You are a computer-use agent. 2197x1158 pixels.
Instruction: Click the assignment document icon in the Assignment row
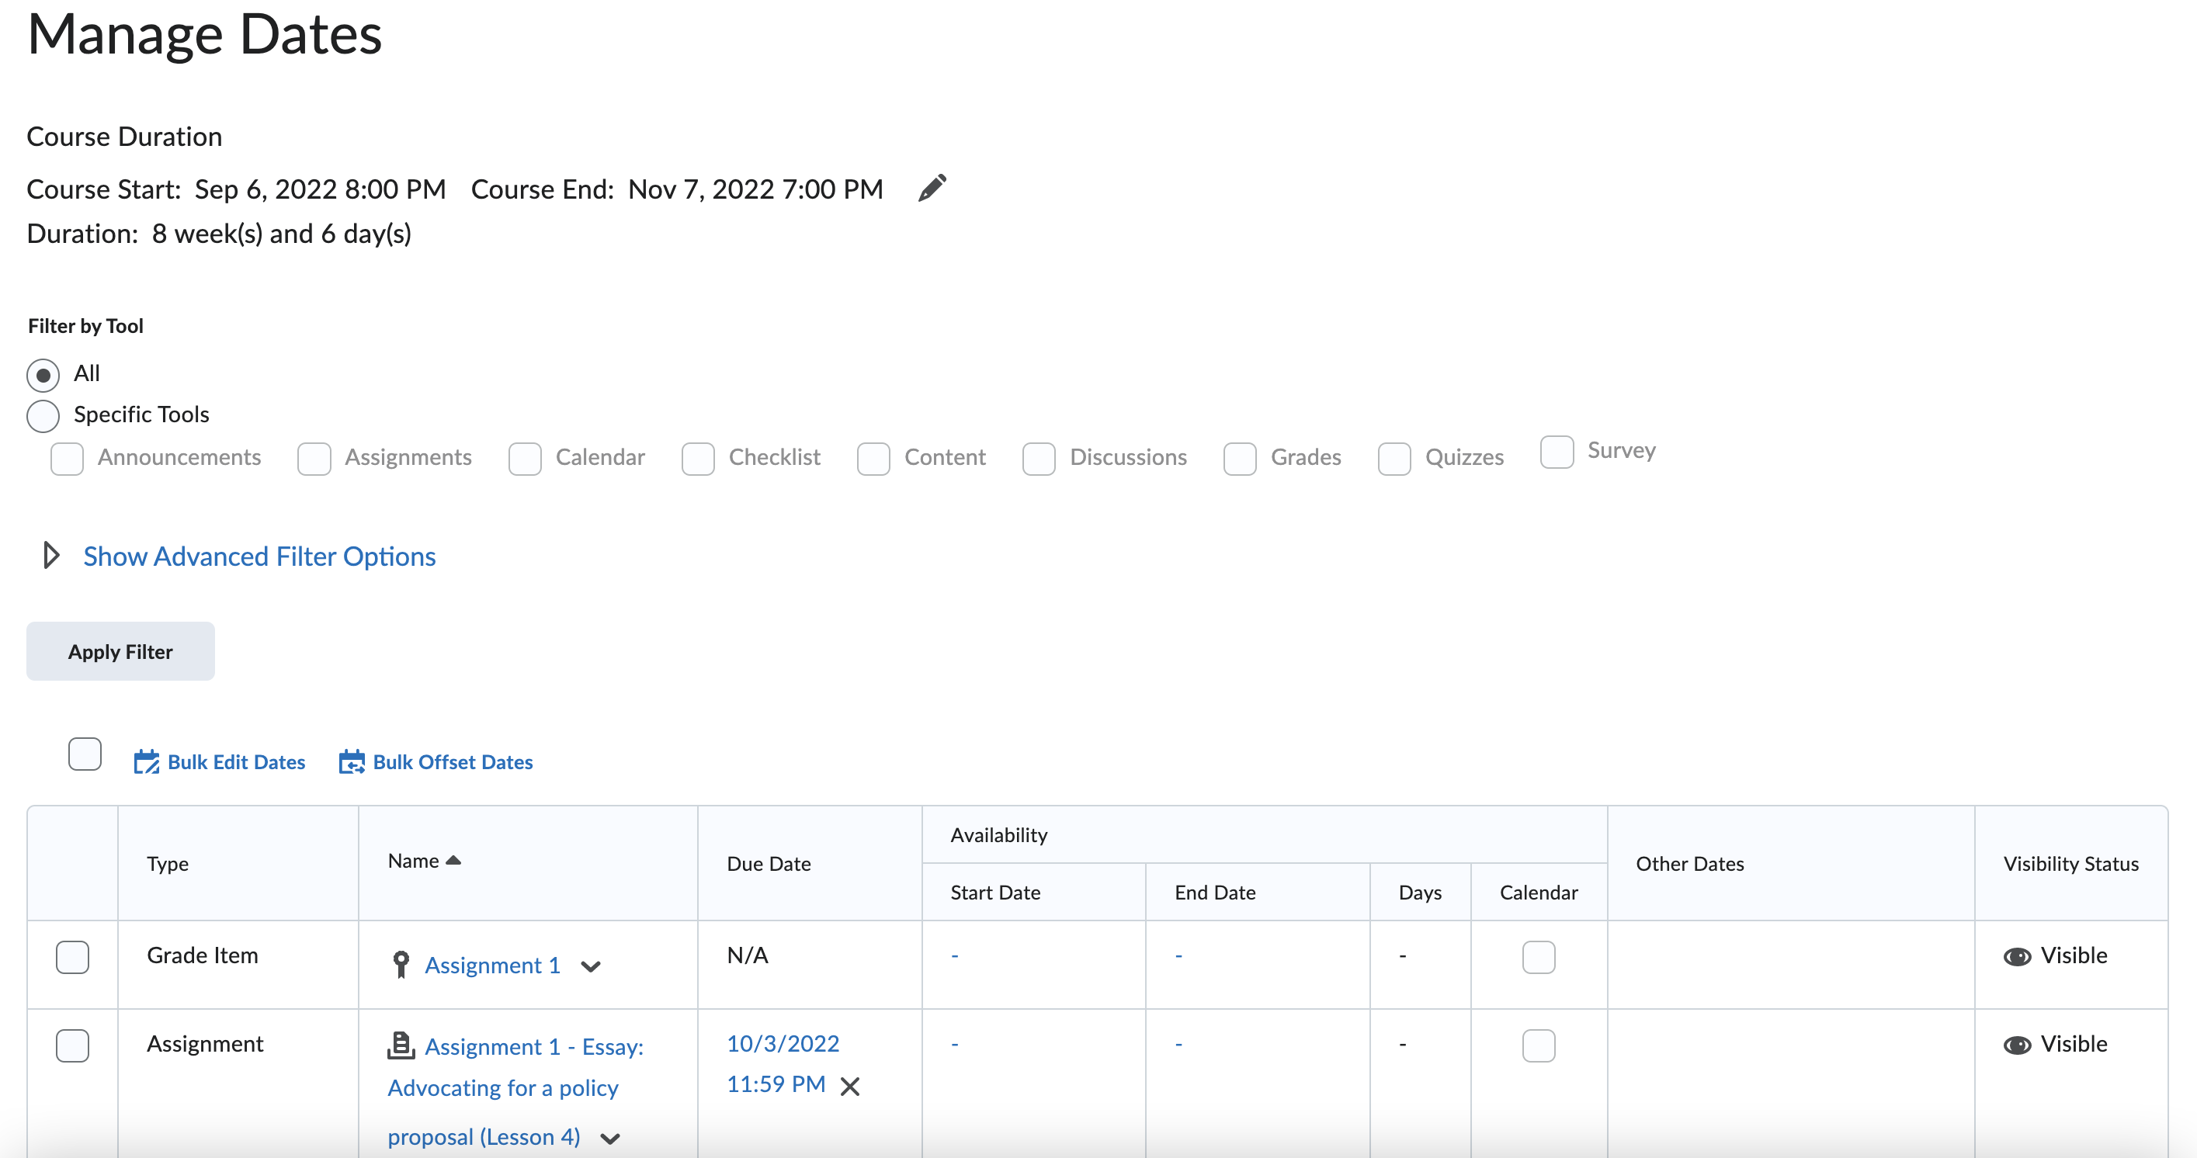[x=401, y=1045]
